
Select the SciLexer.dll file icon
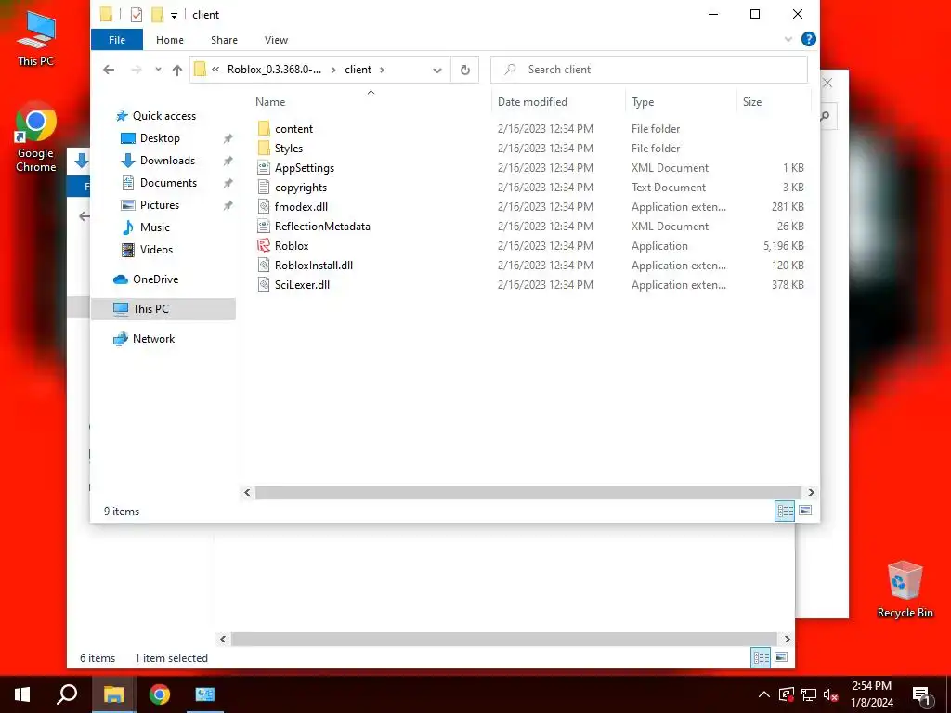(263, 284)
